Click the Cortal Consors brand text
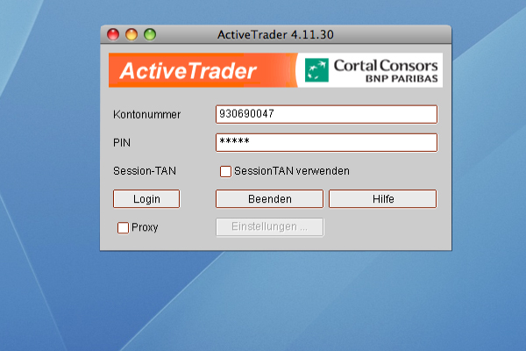This screenshot has height=351, width=526. [384, 65]
